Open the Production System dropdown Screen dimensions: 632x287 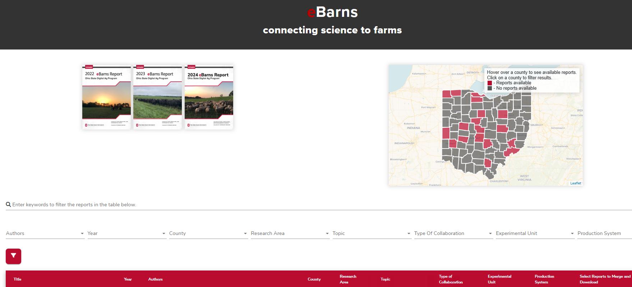(x=605, y=233)
